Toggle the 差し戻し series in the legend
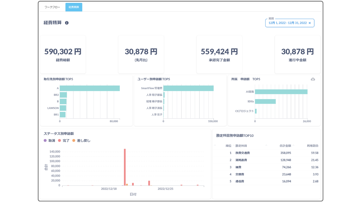Viewport: 361px width, 203px height. [81, 141]
